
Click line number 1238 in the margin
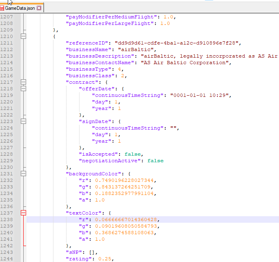coord(7,219)
